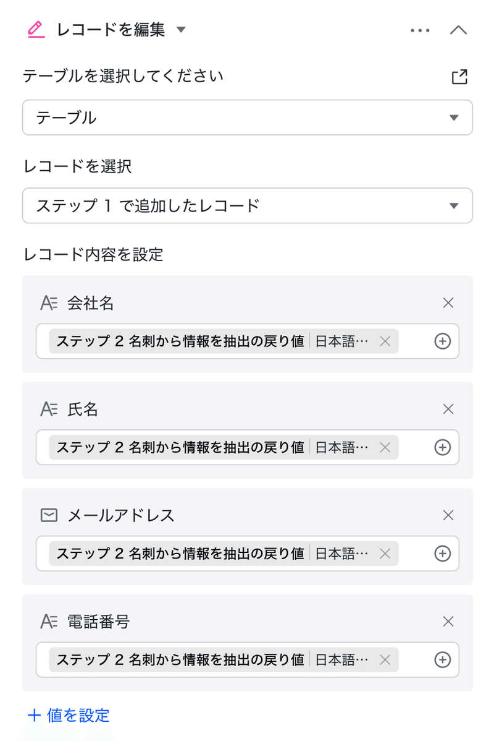Collapse the レコードを編集 panel with chevron
Screen dimensions: 494x741
[x=458, y=30]
